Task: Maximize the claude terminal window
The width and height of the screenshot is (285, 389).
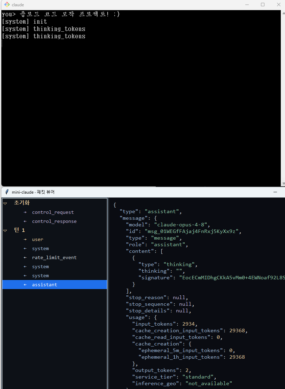Action: coord(263,5)
